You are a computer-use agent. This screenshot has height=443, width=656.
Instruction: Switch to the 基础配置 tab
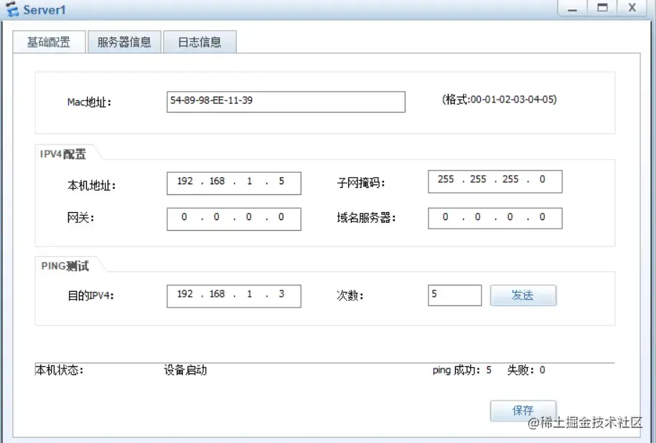point(49,42)
